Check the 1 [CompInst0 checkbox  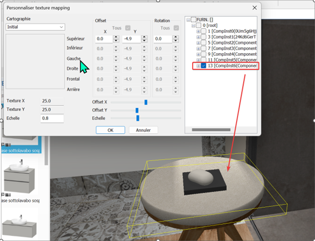pos(203,31)
